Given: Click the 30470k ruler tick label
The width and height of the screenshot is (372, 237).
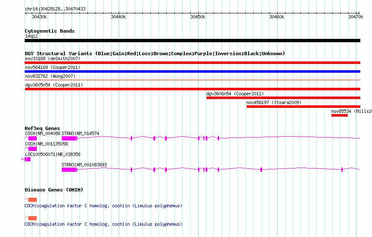Looking at the screenshot, I should (x=356, y=17).
